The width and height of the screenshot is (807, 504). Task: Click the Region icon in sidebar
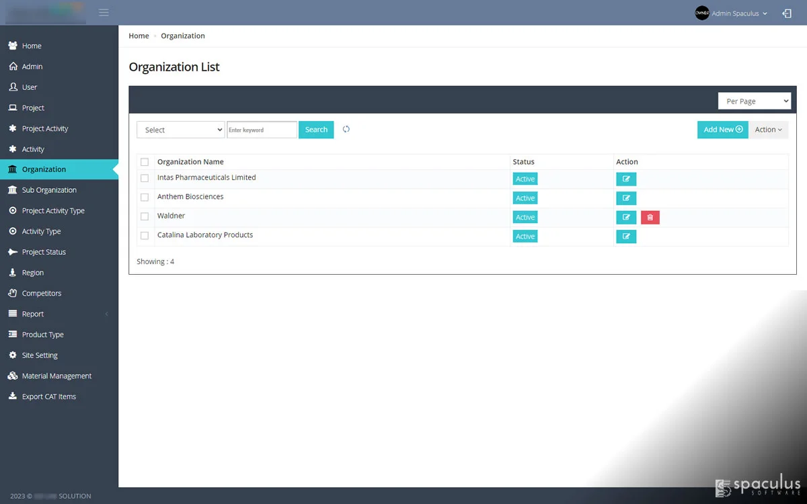tap(13, 273)
